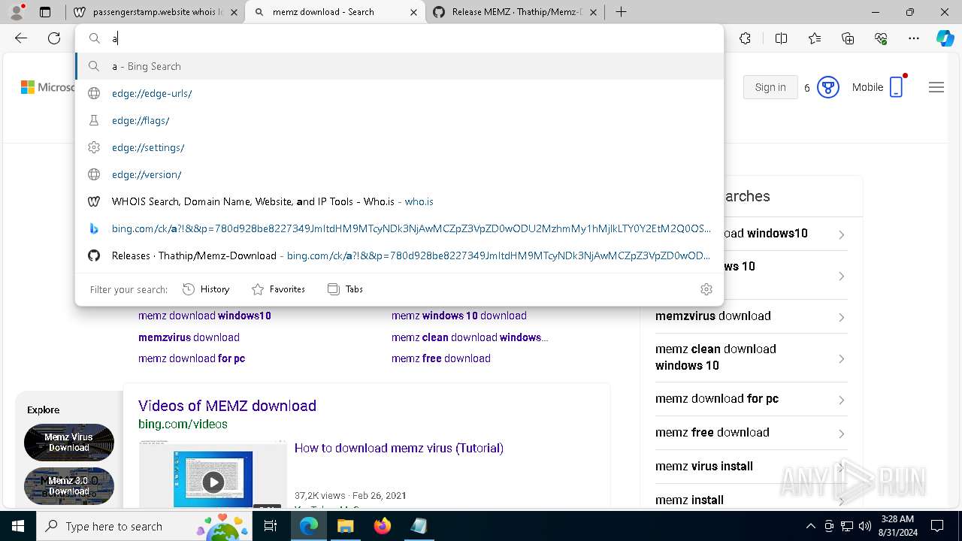
Task: Open 'memz windows 10 download' link
Action: point(458,316)
